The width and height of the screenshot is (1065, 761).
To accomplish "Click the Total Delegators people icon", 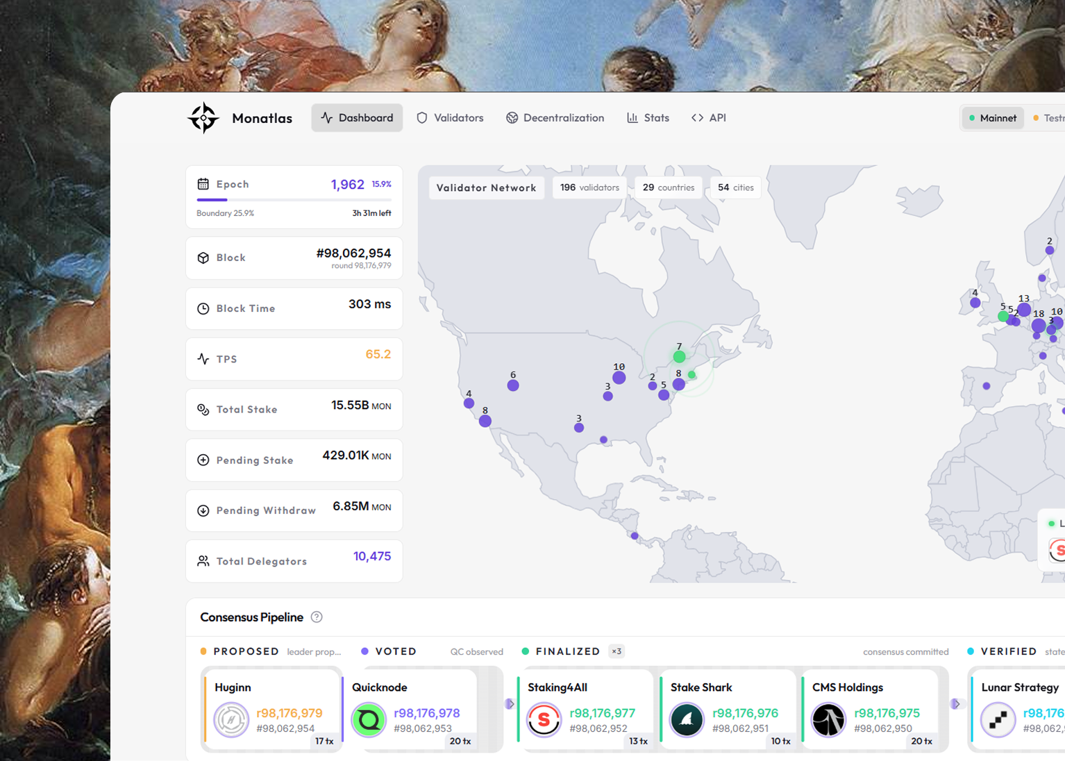I will click(x=203, y=561).
